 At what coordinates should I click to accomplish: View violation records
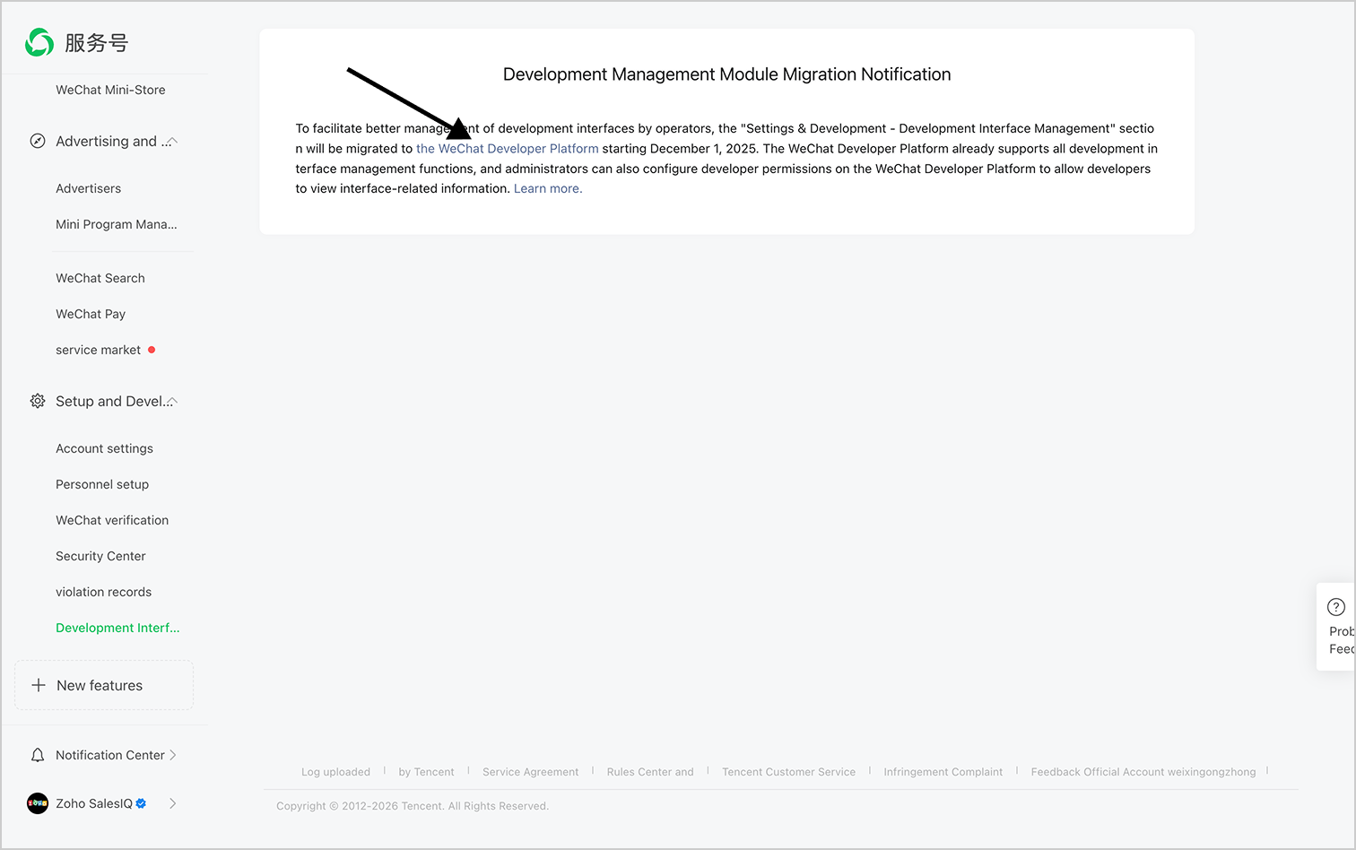[x=104, y=592]
